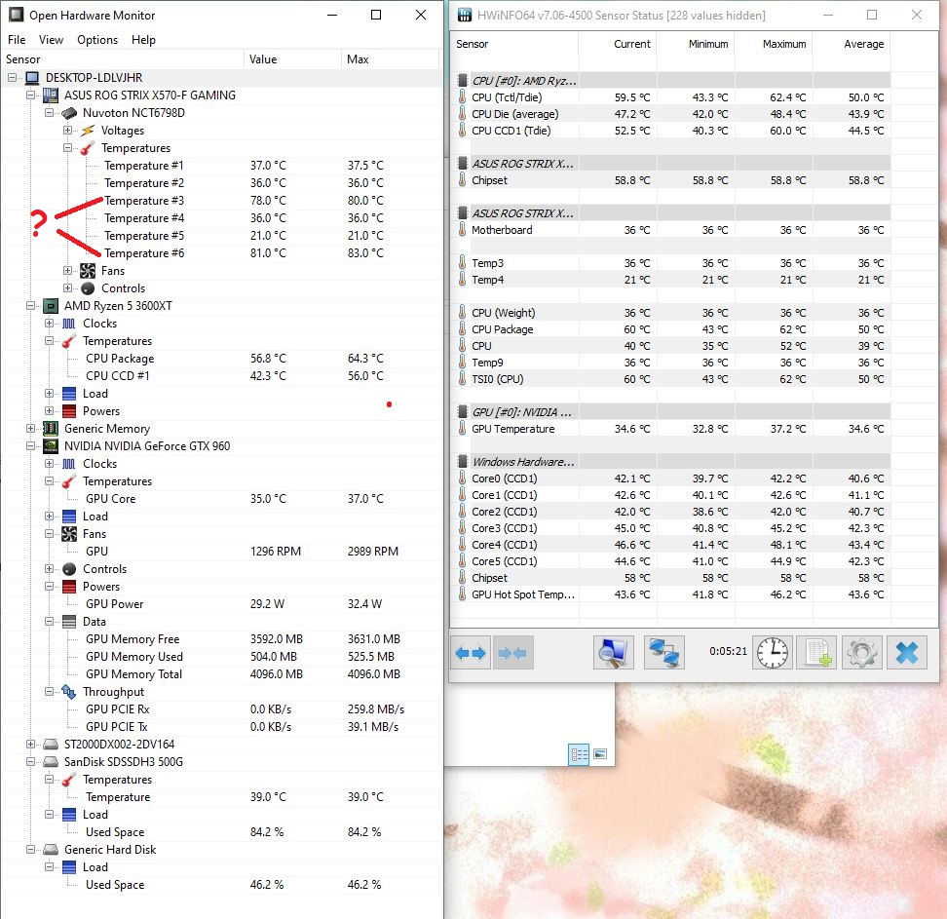Select the Motherboard sensor row in HWiNFO
Viewport: 947px width, 919px height.
coord(673,230)
